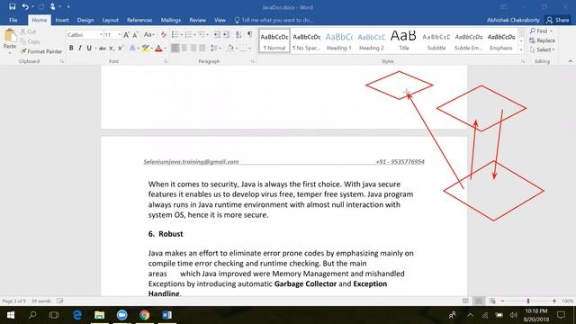Apply Title style
This screenshot has width=576, height=324.
tap(404, 41)
